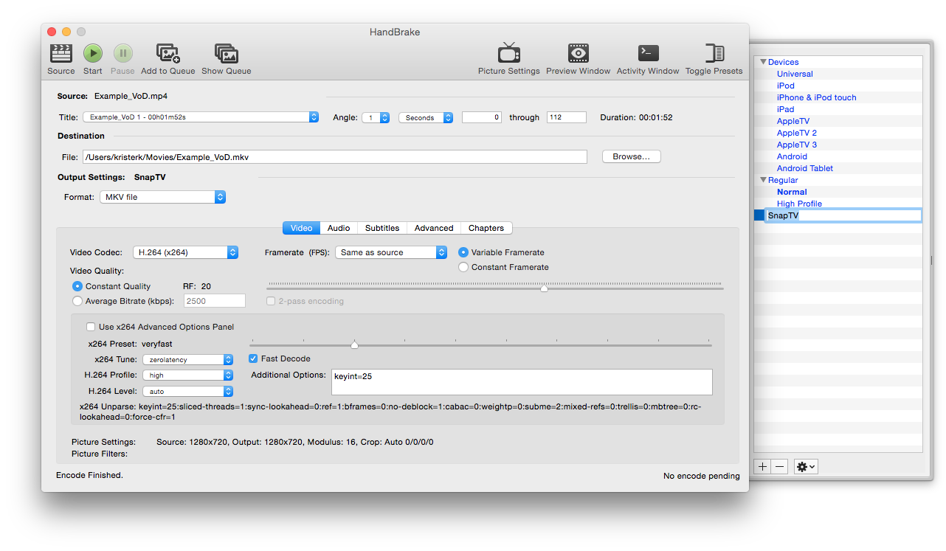The height and width of the screenshot is (551, 946).
Task: Open H.264 Profile dropdown
Action: [x=187, y=375]
